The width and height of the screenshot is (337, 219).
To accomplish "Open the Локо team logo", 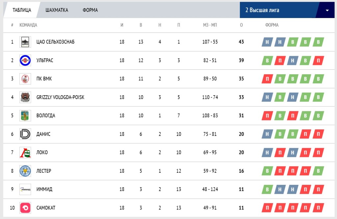I will tap(25, 152).
